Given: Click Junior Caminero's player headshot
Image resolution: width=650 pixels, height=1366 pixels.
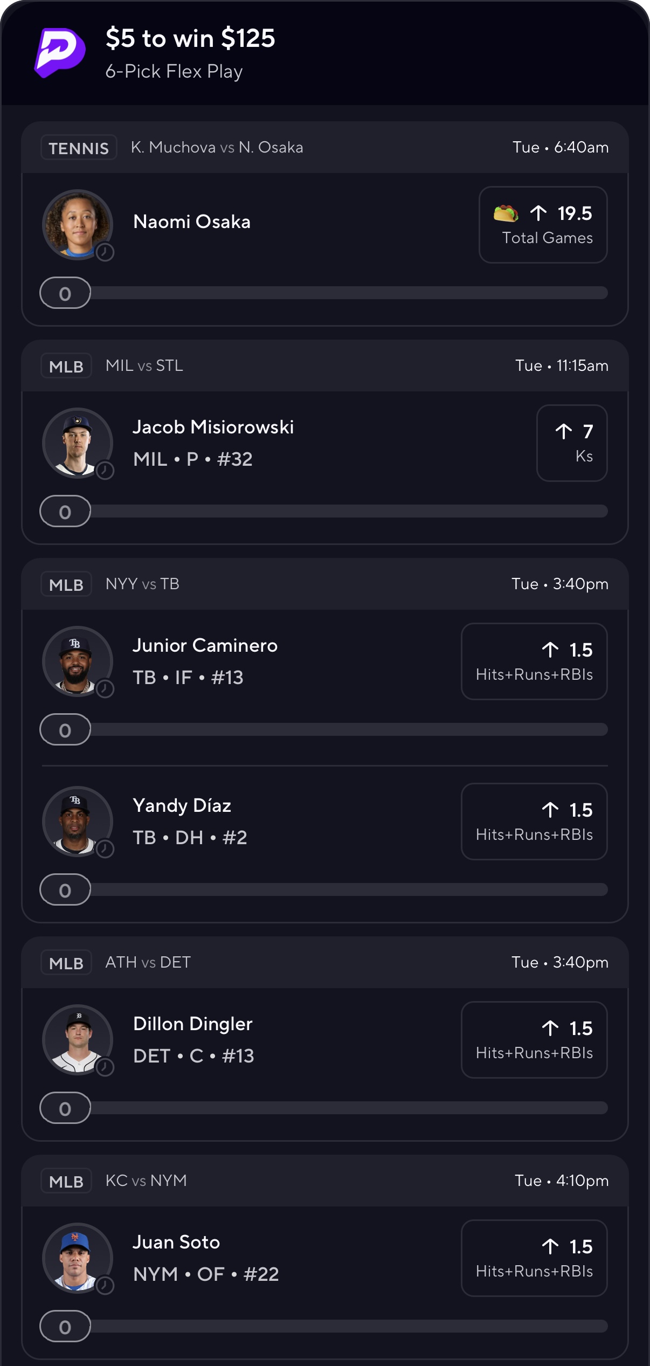Looking at the screenshot, I should 78,661.
